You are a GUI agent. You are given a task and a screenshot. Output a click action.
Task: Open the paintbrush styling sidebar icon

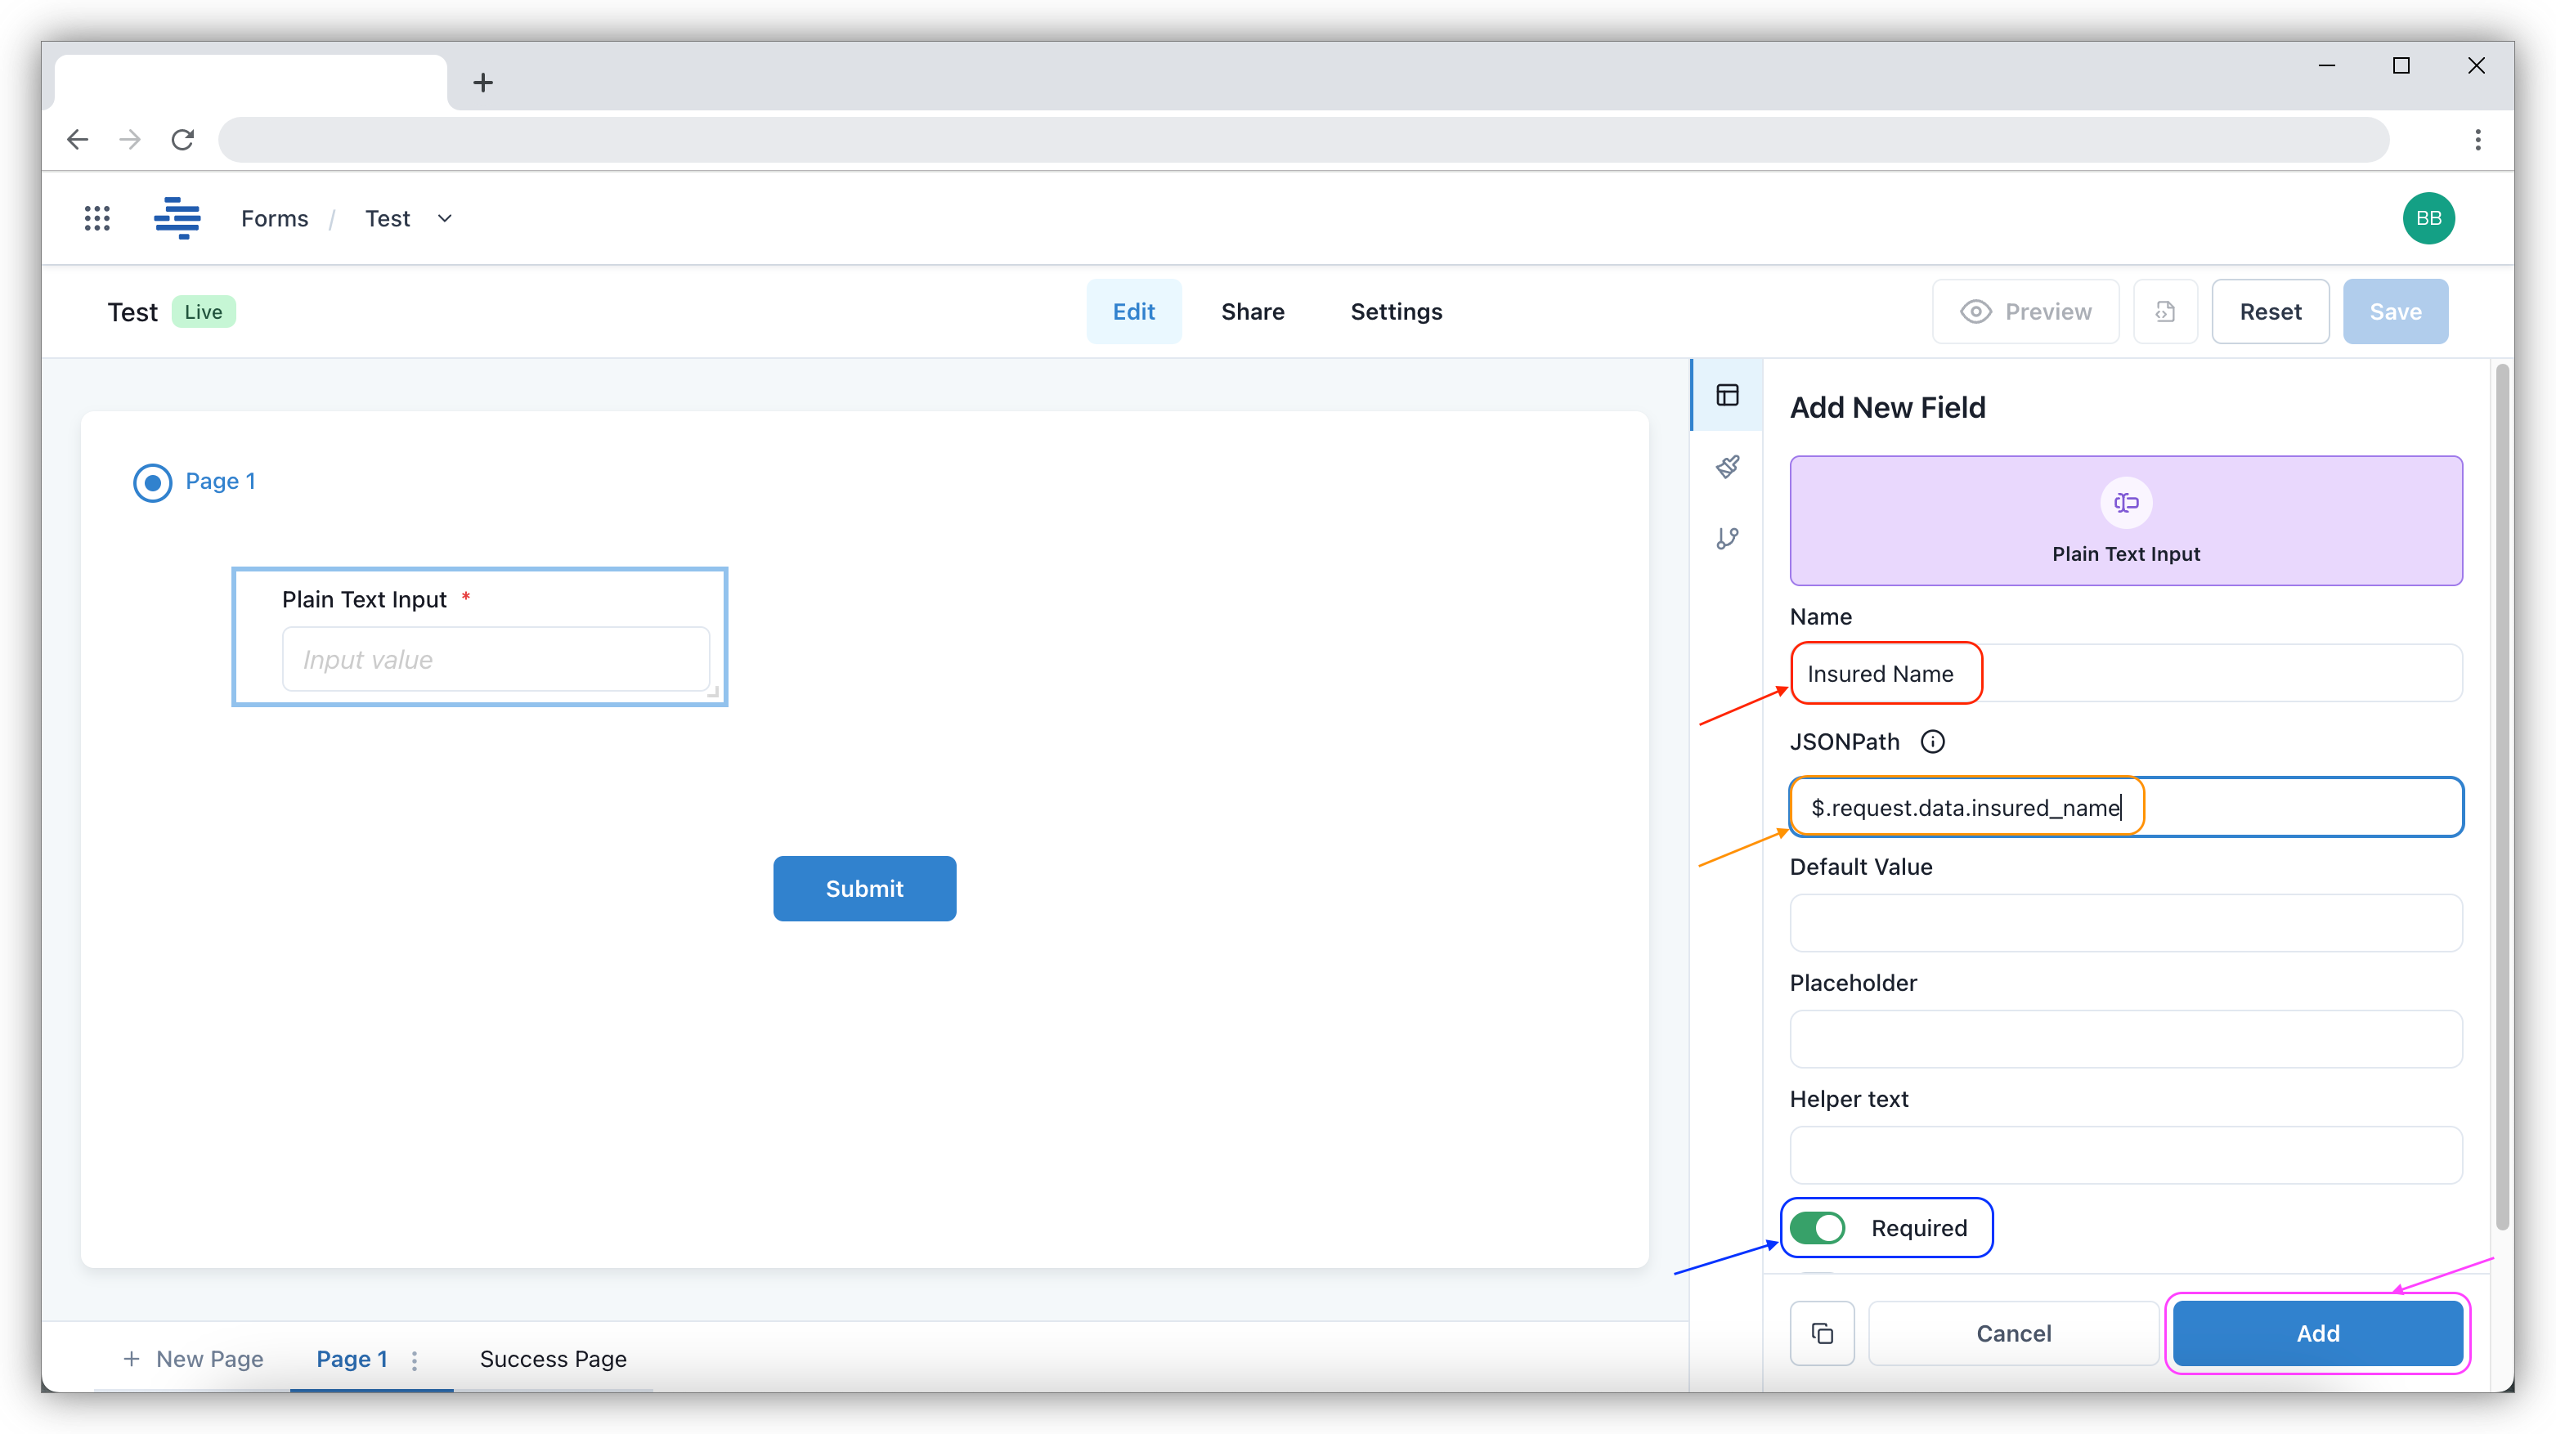[1728, 467]
